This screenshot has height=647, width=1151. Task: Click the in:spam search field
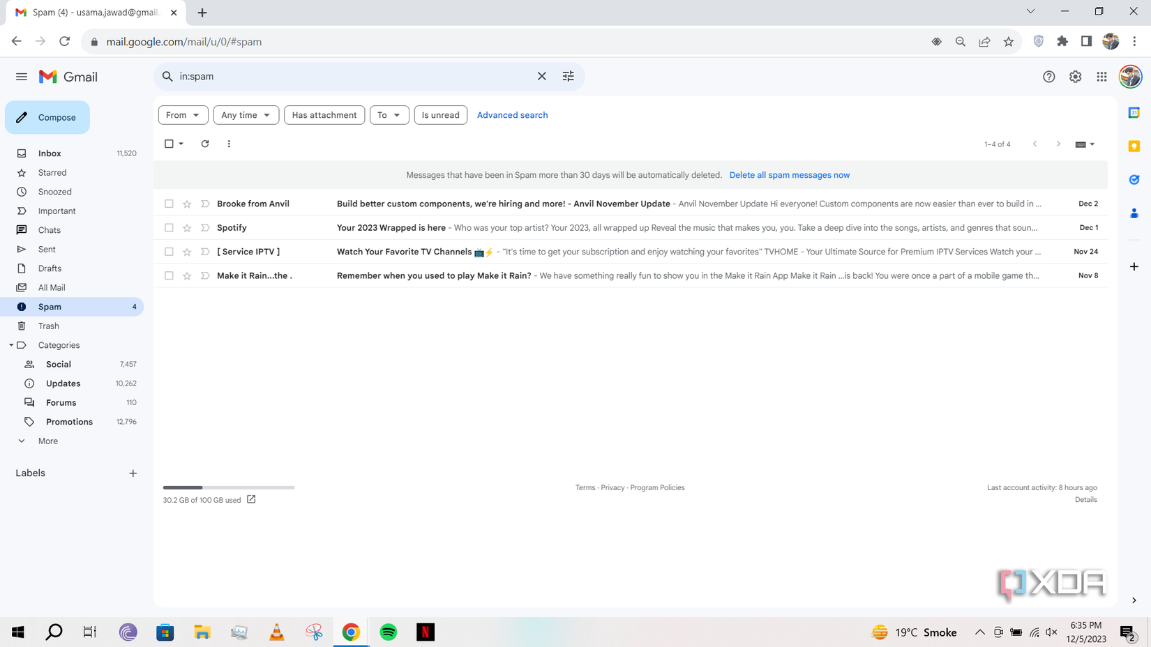pos(352,77)
